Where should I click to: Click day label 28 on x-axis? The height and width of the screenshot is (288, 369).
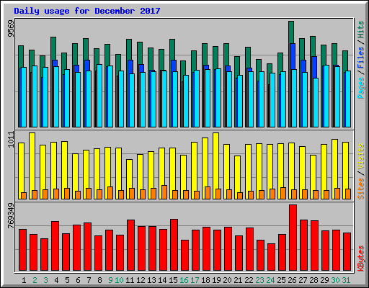(x=314, y=280)
